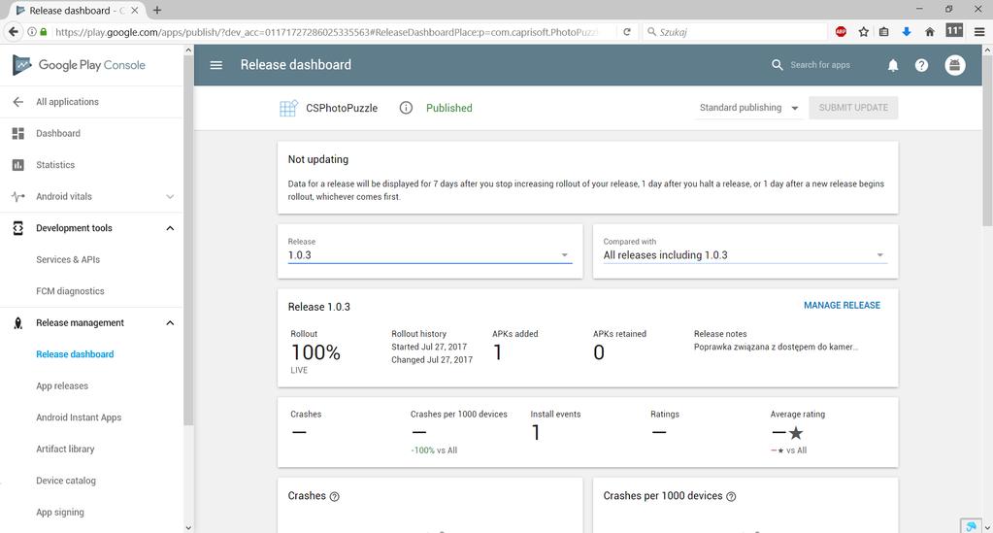Open the hamburger menu in header
993x533 pixels.
[215, 65]
